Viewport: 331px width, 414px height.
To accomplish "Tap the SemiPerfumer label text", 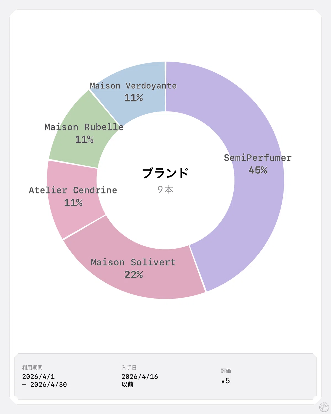I will (258, 158).
